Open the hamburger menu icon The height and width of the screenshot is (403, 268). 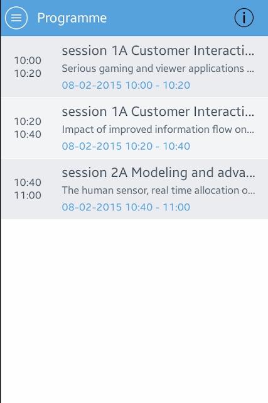pos(16,18)
